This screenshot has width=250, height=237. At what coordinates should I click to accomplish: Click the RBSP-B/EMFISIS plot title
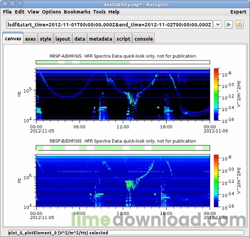click(123, 141)
